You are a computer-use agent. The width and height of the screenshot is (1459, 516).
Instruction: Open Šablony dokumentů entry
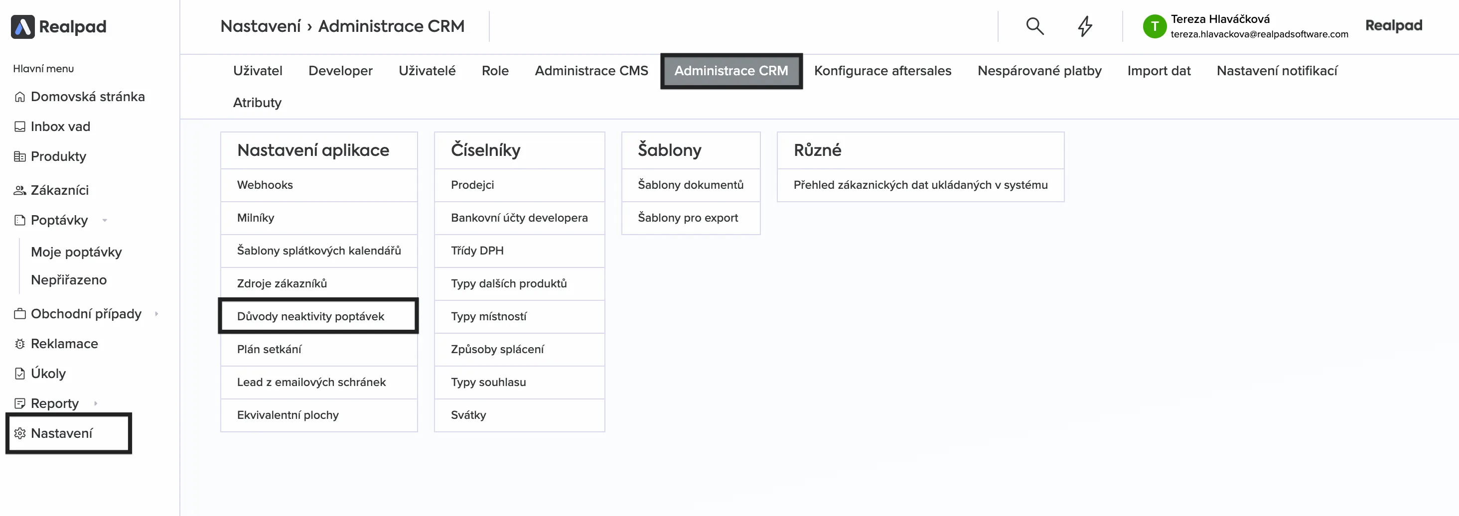[x=690, y=185]
